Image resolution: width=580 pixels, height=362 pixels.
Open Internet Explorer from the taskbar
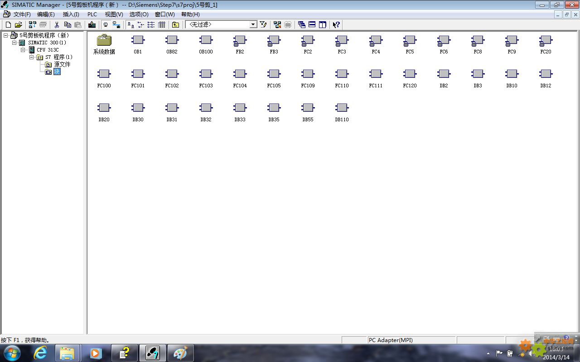click(40, 353)
